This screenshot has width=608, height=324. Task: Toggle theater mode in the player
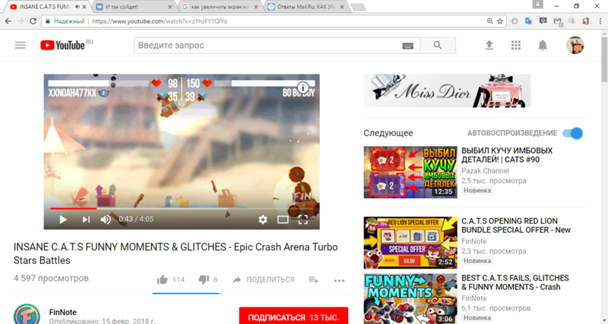[x=283, y=219]
